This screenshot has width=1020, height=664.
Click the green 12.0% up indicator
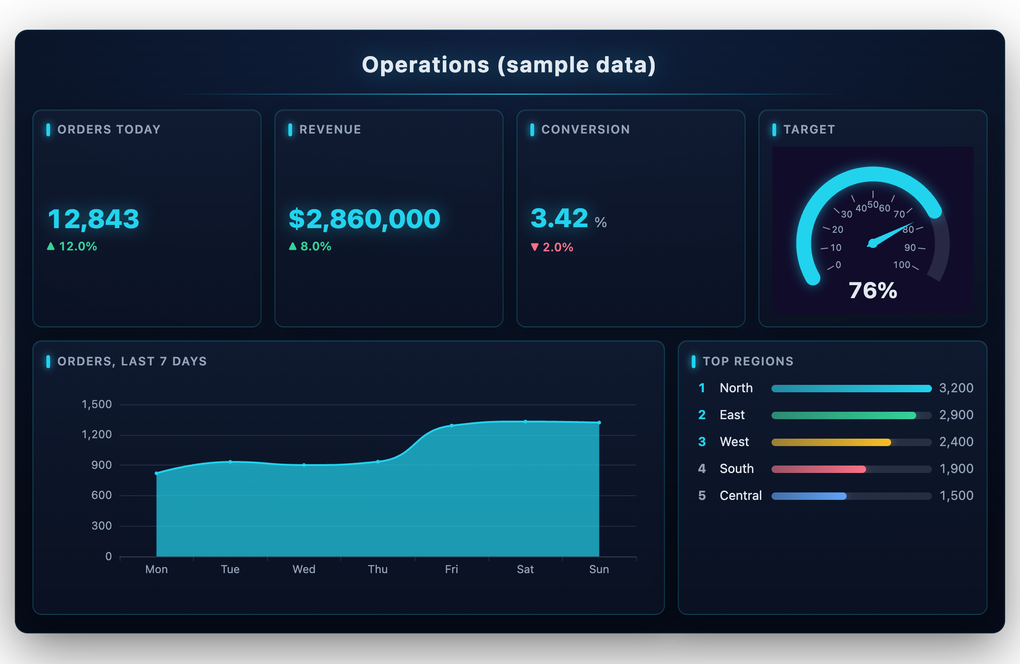(72, 246)
